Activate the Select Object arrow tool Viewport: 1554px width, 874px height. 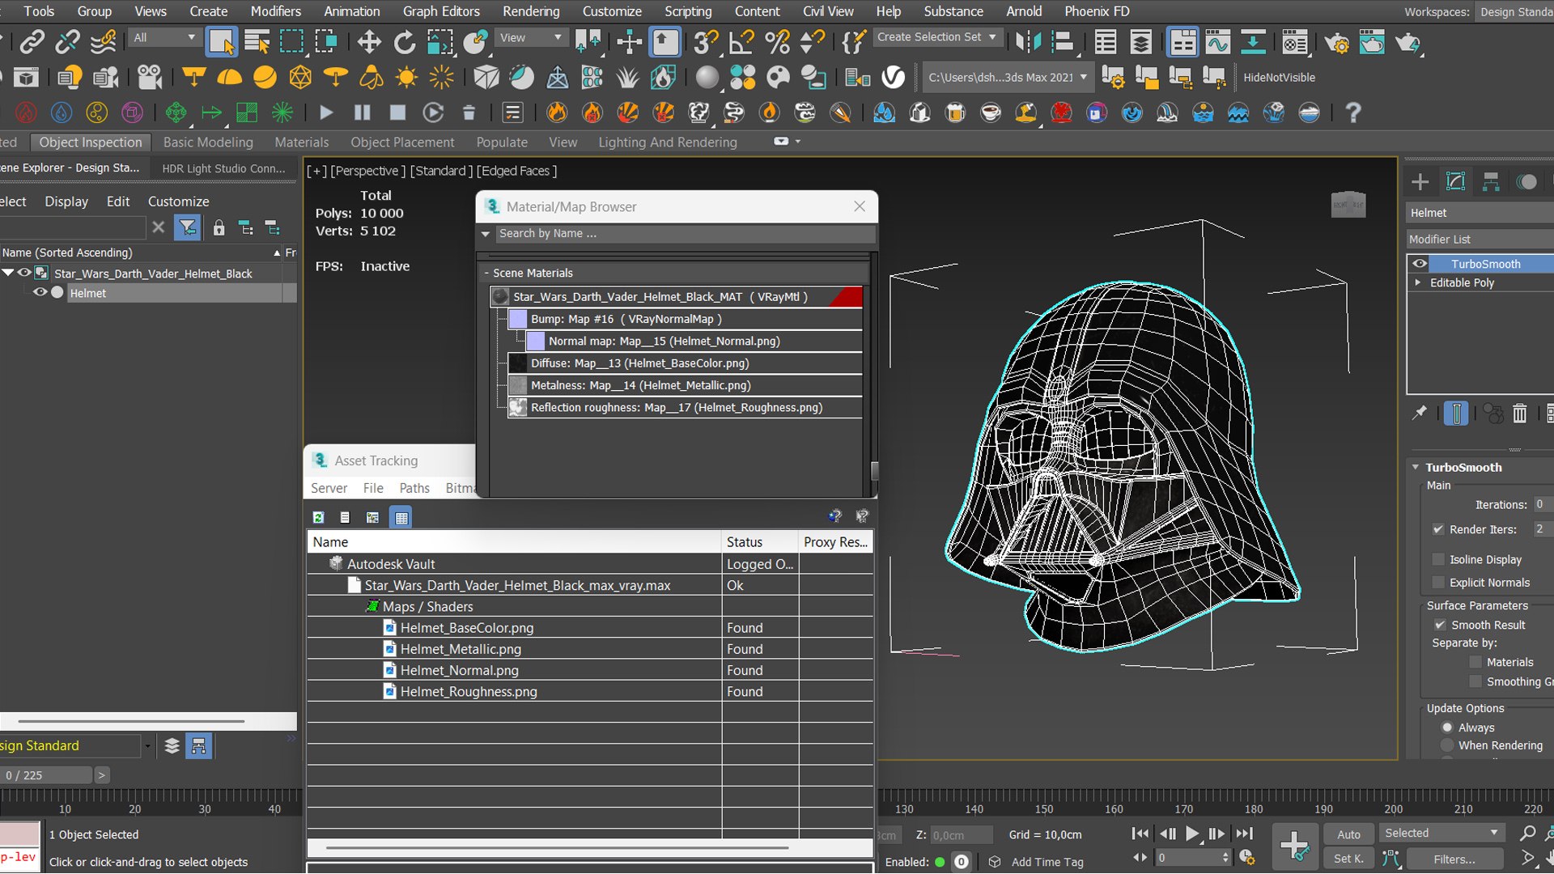coord(221,41)
